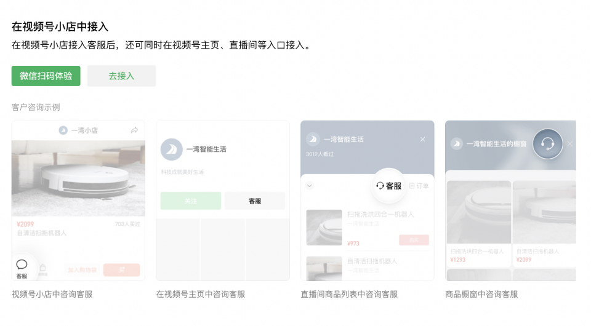Open the robot vacuum product photo in 一湾小店 card
This screenshot has width=591, height=326.
(x=78, y=178)
